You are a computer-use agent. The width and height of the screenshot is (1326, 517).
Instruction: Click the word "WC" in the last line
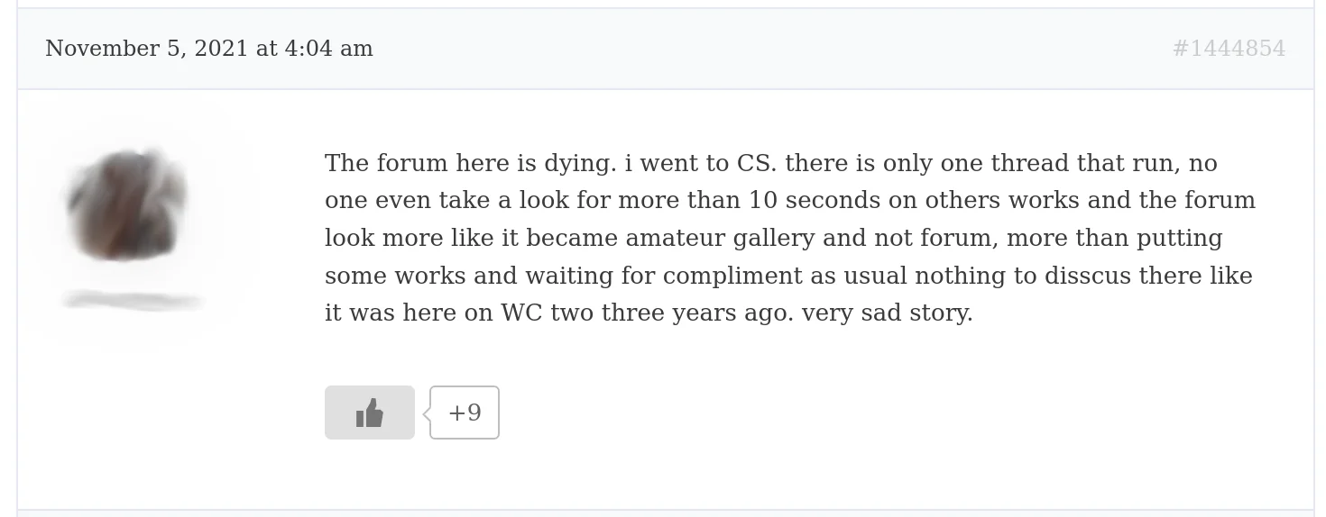click(x=521, y=313)
